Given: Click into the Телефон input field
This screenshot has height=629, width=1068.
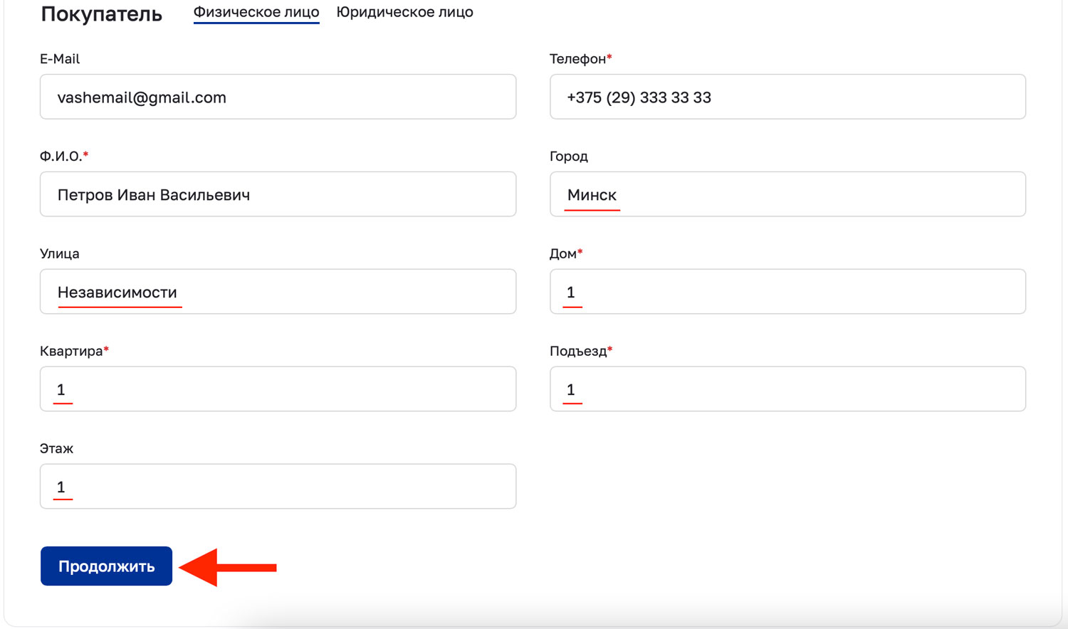Looking at the screenshot, I should pyautogui.click(x=787, y=97).
